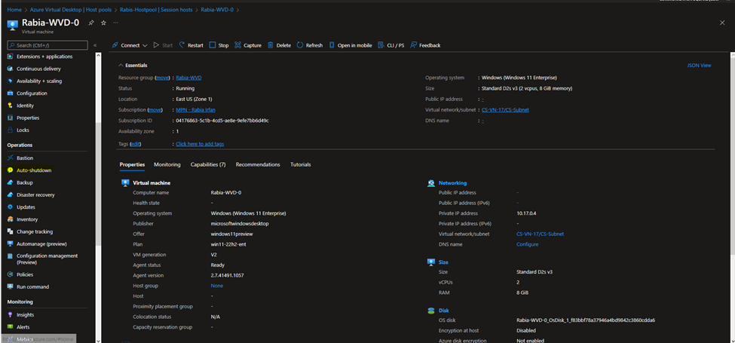Open Run command blade
Screen dimensions: 735x343
tap(33, 286)
